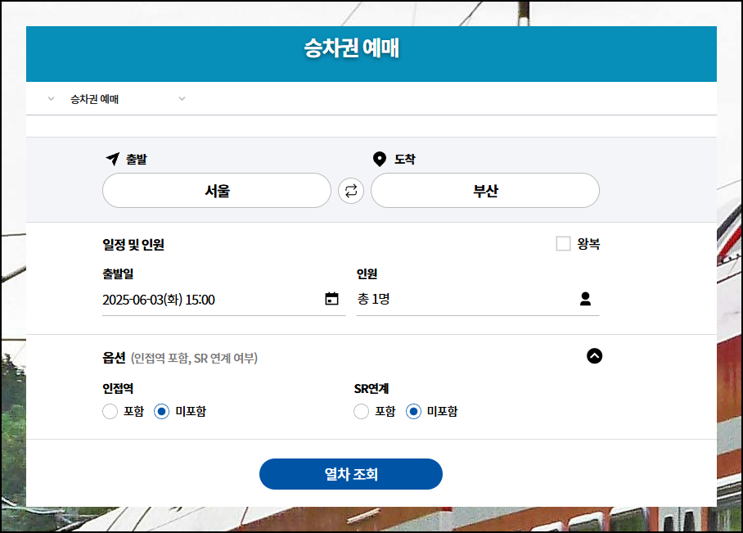The height and width of the screenshot is (533, 743).
Task: Select arrival station 부산
Action: [484, 190]
